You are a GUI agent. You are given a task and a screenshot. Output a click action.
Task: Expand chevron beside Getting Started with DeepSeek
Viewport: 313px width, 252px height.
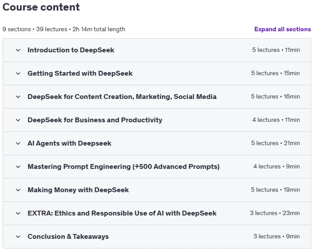click(x=18, y=73)
